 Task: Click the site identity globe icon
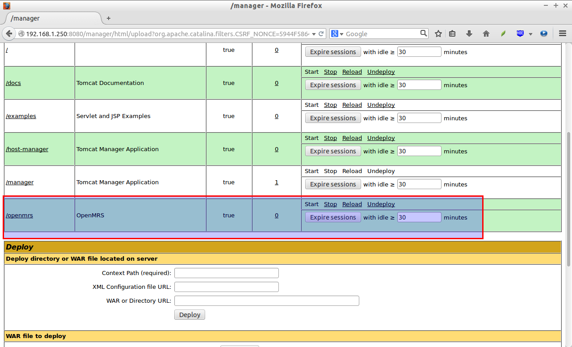tap(21, 34)
